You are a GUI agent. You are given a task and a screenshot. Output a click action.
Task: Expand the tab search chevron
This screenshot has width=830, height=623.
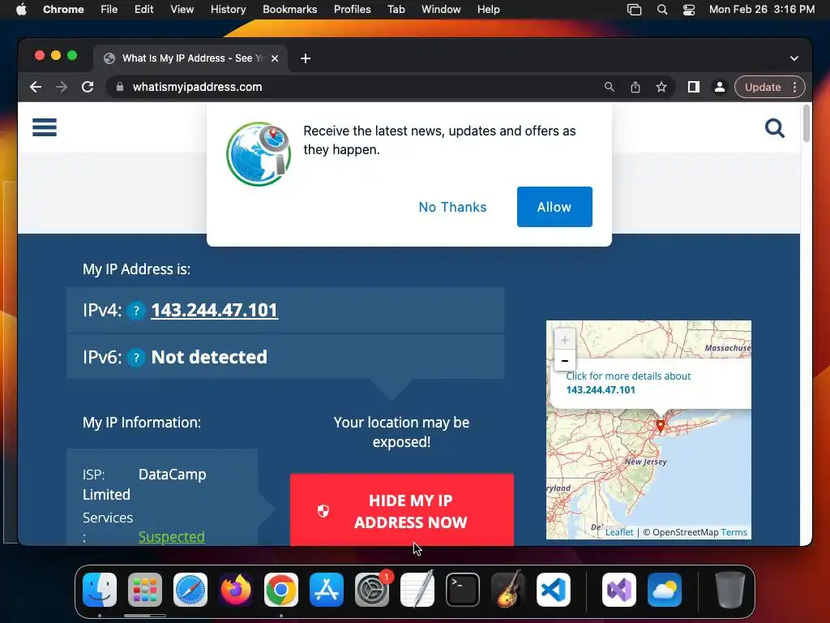pyautogui.click(x=794, y=58)
